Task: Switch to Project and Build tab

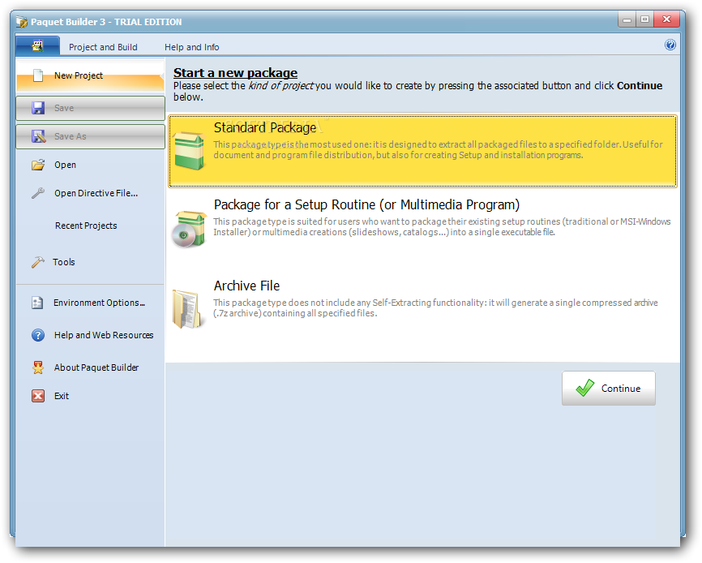Action: [103, 47]
